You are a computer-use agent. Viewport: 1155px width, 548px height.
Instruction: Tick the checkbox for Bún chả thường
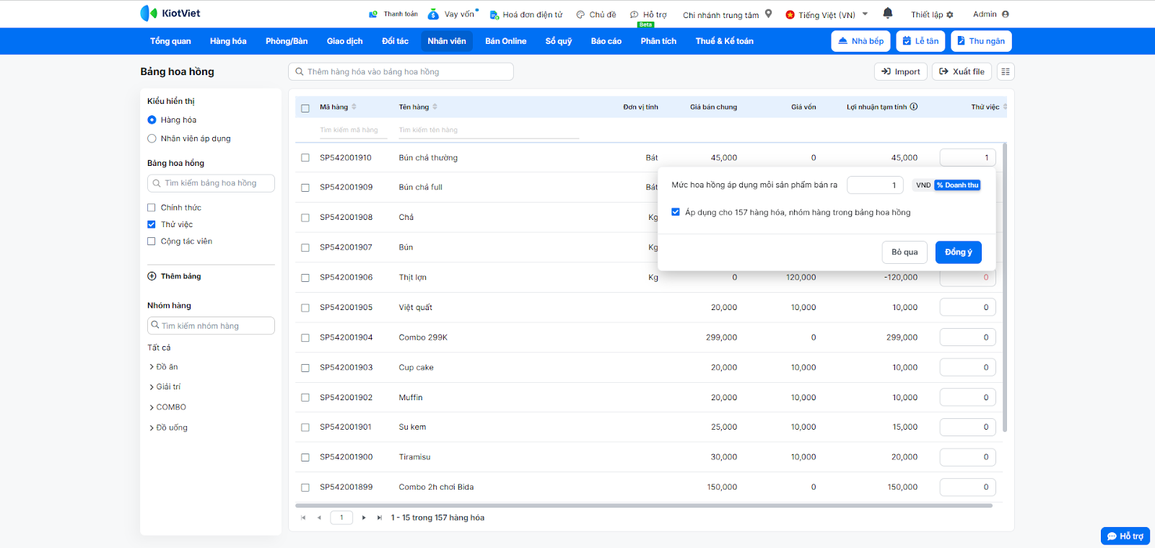[x=305, y=158]
